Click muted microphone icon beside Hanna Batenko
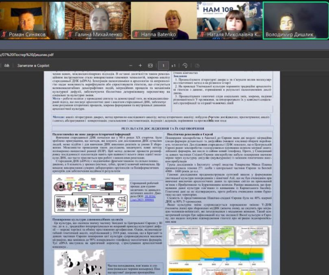 [x=136, y=35]
